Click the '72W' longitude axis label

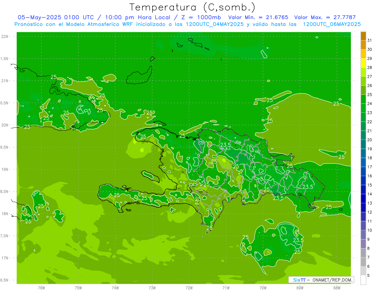point(189,288)
